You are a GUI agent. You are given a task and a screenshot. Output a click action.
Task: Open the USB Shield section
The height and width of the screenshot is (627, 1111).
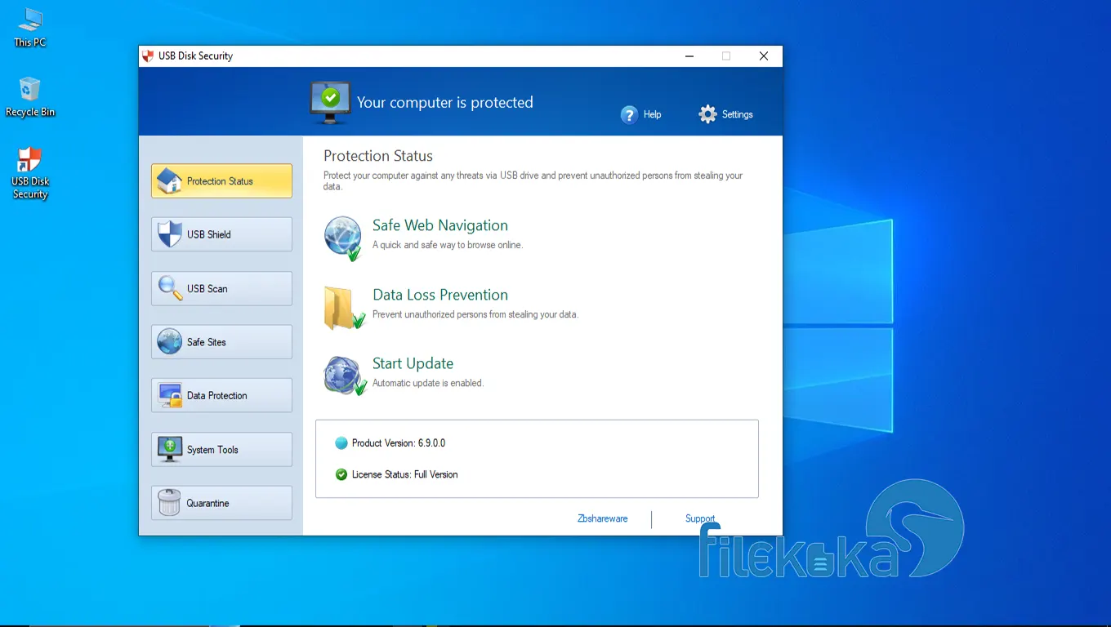click(221, 234)
